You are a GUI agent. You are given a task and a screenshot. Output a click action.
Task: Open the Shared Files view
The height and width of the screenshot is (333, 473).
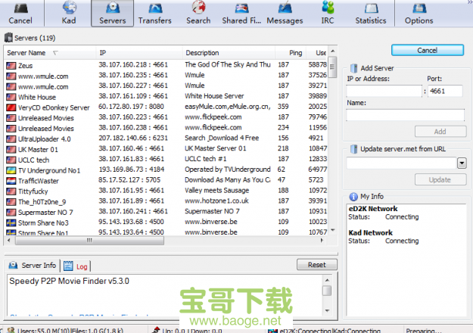point(241,14)
